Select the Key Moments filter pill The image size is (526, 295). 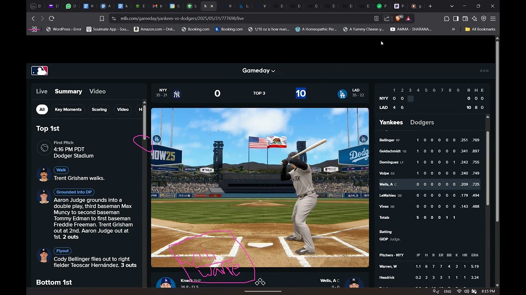(68, 109)
